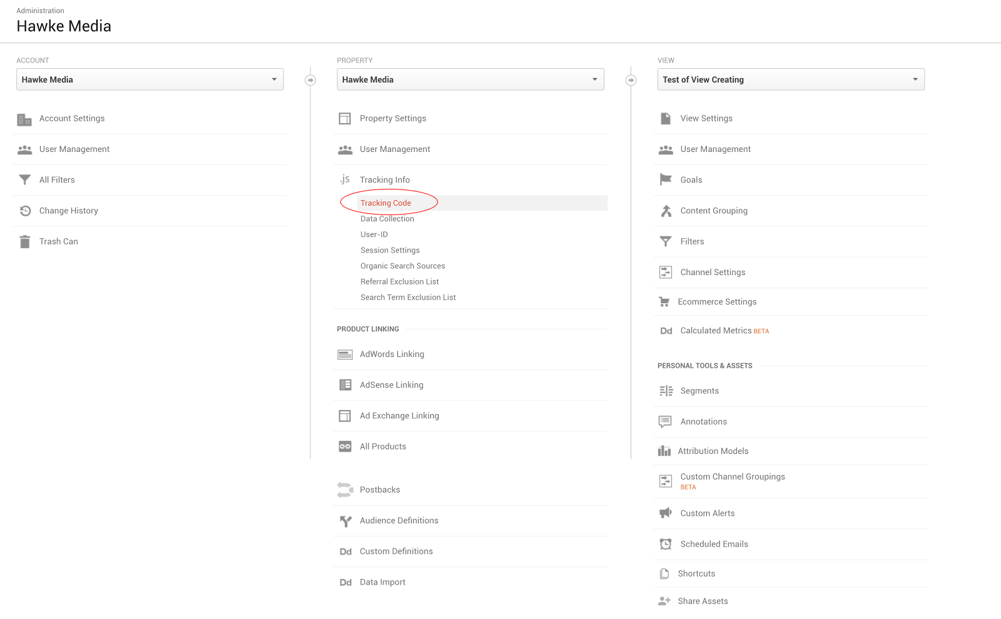Screen dimensions: 1001x619
Task: Click the Custom Definitions Dd icon
Action: pos(345,551)
